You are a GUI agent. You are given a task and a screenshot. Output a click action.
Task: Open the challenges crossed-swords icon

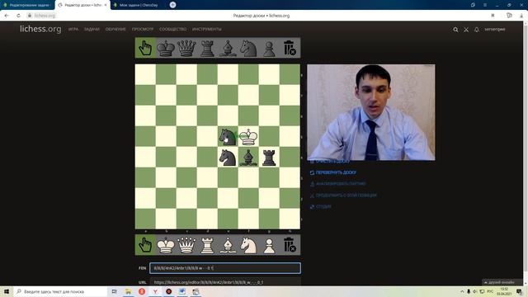coord(466,30)
